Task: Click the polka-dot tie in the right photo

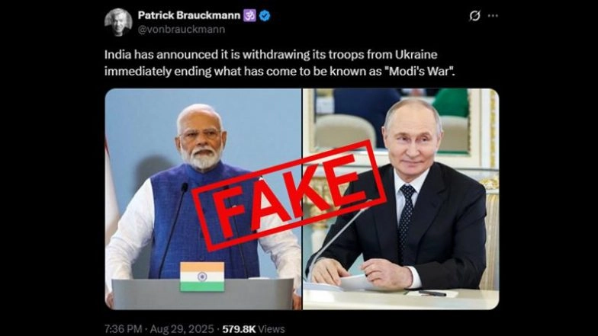Action: (x=406, y=221)
